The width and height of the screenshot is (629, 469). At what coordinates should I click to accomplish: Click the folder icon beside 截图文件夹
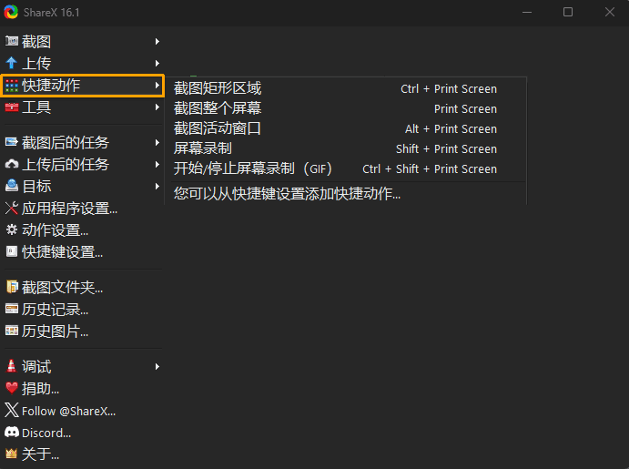click(12, 287)
